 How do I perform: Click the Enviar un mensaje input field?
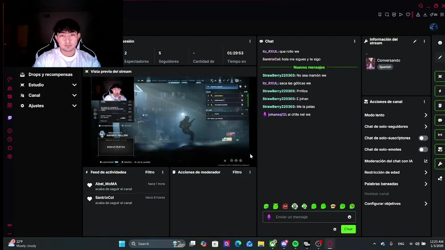coord(309,217)
